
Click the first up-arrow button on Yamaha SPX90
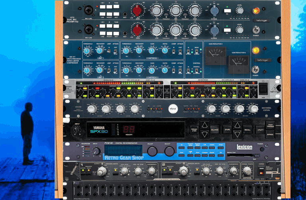[x=204, y=125]
